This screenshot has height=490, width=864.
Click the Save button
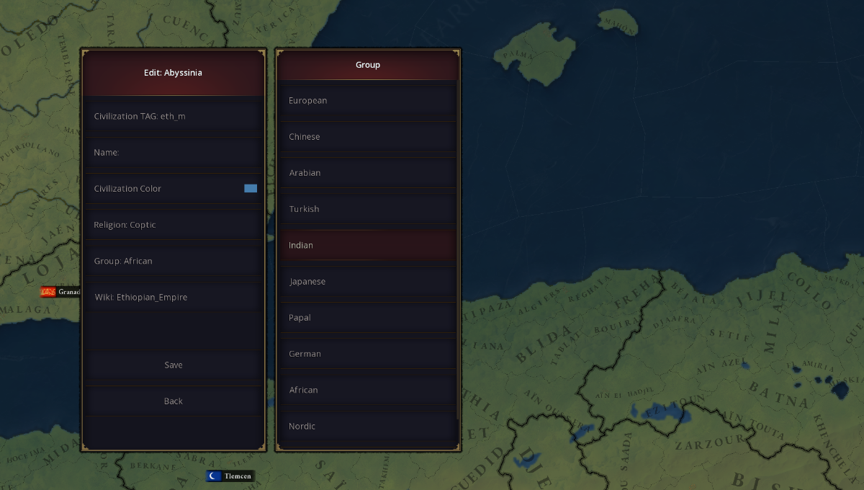coord(174,365)
